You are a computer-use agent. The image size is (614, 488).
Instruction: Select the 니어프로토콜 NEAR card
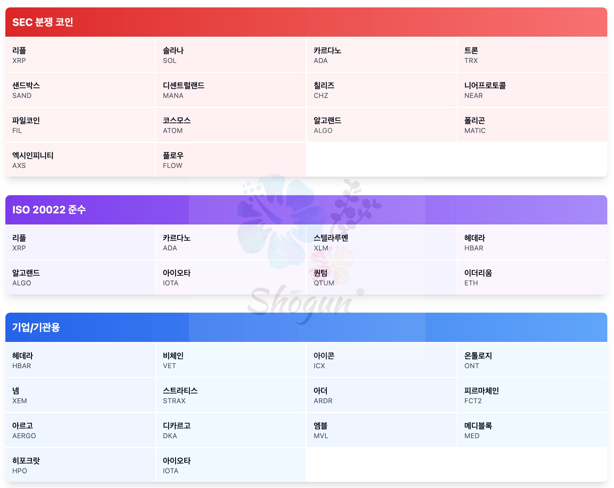tap(532, 90)
